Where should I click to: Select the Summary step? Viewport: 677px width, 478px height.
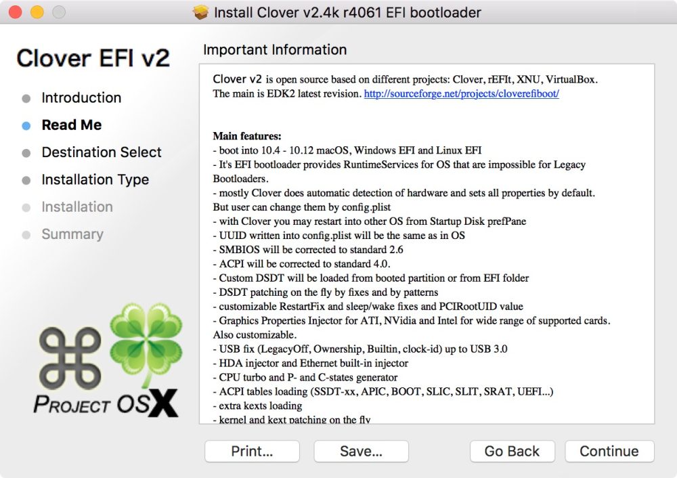tap(72, 234)
